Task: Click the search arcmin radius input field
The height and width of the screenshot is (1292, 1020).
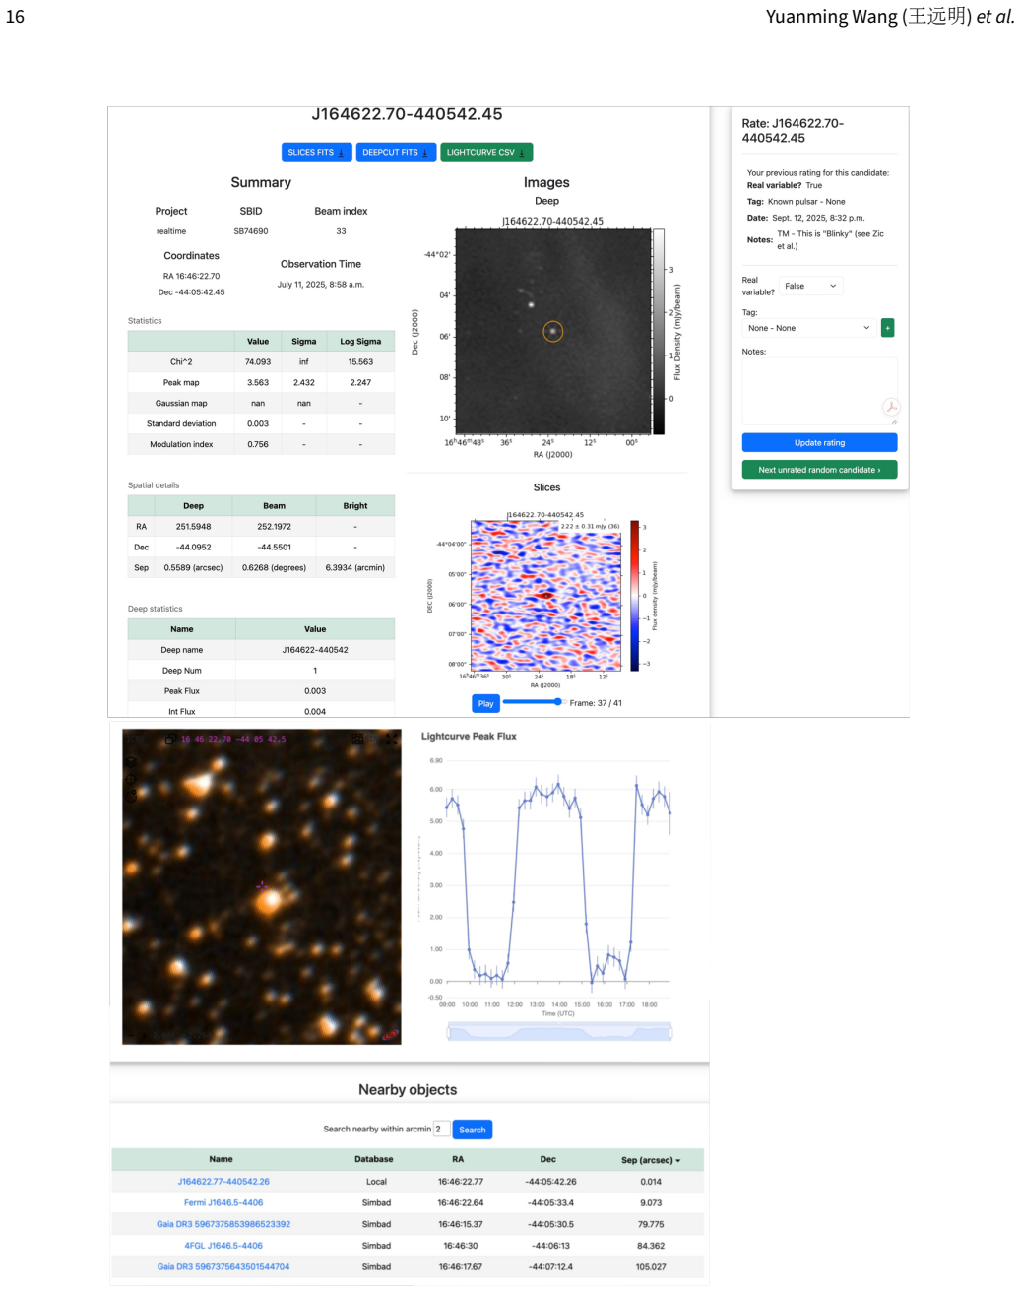Action: point(442,1129)
